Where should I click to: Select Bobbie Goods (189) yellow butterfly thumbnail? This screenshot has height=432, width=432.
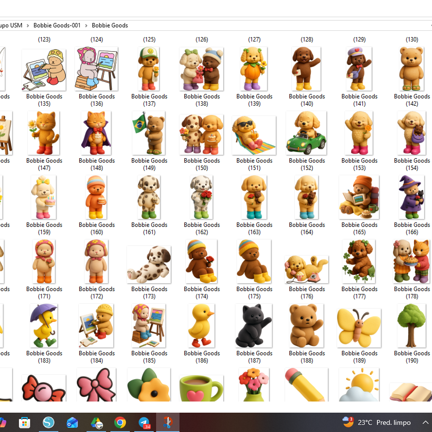[x=359, y=327]
